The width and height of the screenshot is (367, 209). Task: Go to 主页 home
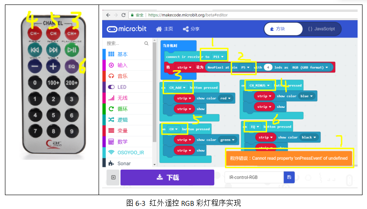[x=164, y=29]
